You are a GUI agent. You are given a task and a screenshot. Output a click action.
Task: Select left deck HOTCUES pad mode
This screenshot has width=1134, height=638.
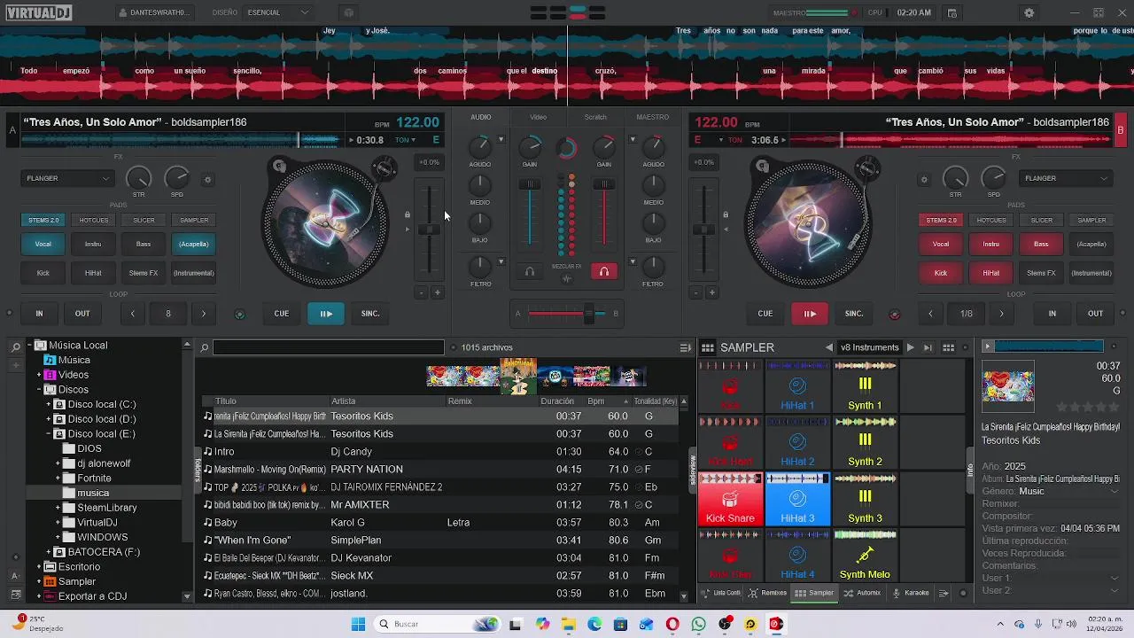(94, 220)
